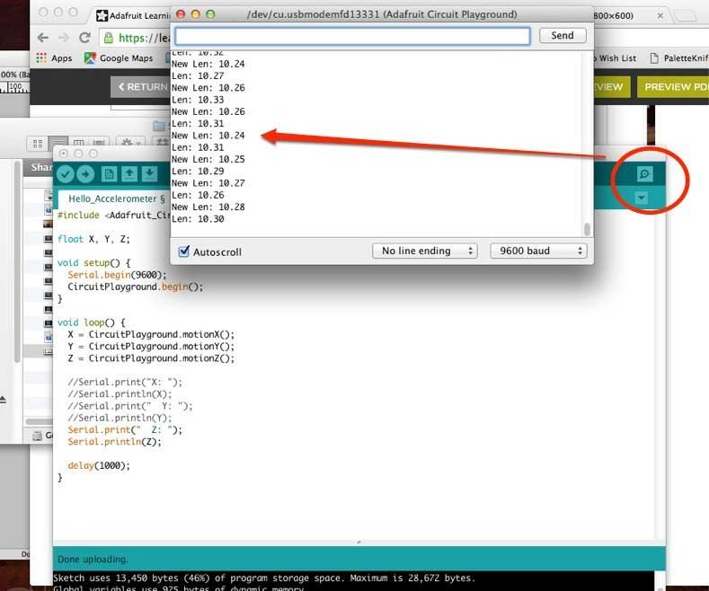Click the PREVIEW PDF button

point(672,87)
